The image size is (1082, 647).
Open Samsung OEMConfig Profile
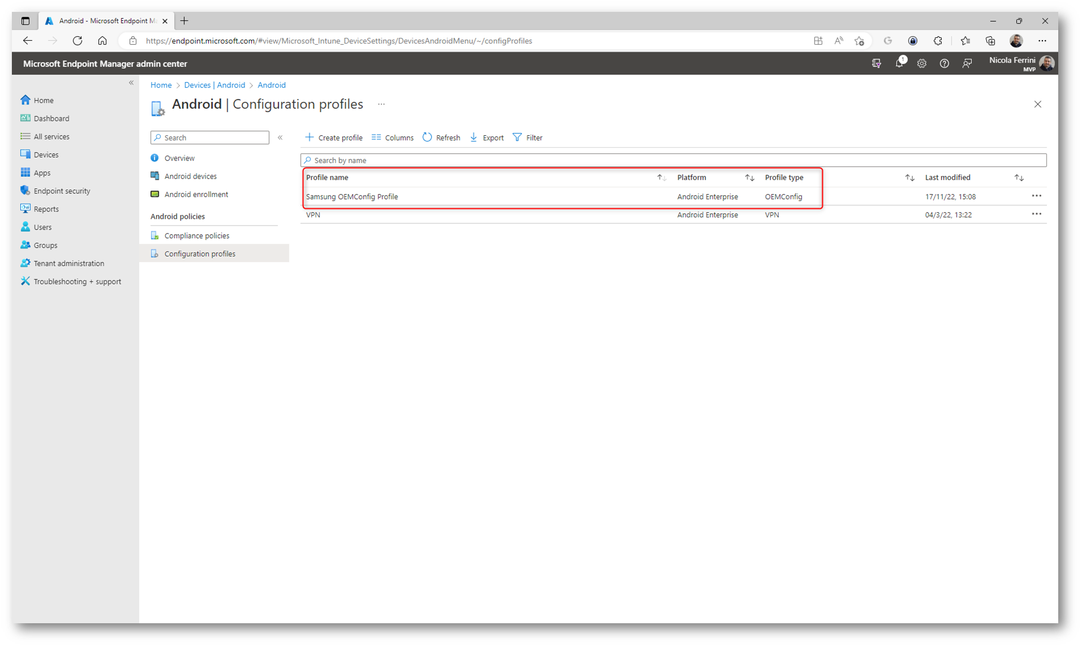click(352, 197)
